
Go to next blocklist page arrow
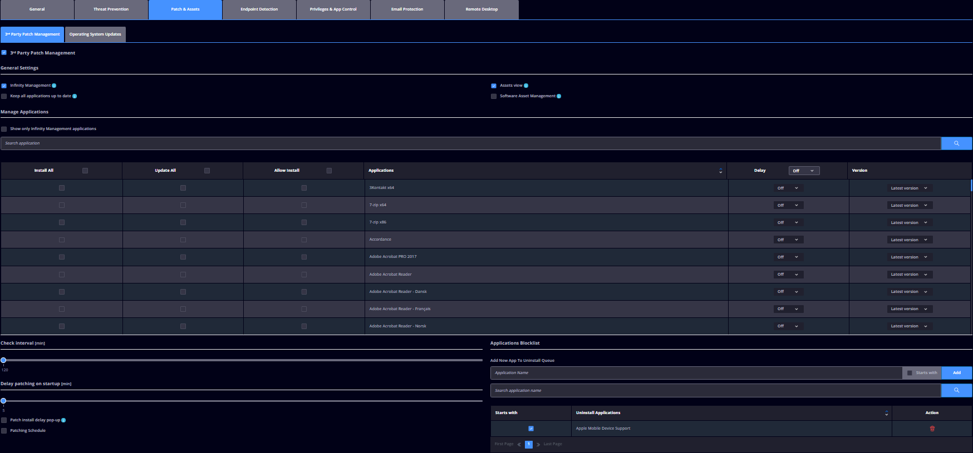(538, 444)
